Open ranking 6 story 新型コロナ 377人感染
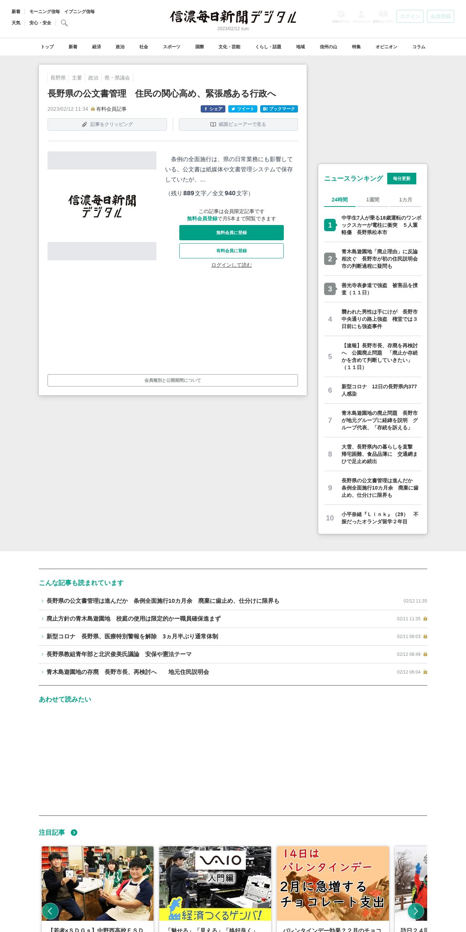 click(373, 390)
